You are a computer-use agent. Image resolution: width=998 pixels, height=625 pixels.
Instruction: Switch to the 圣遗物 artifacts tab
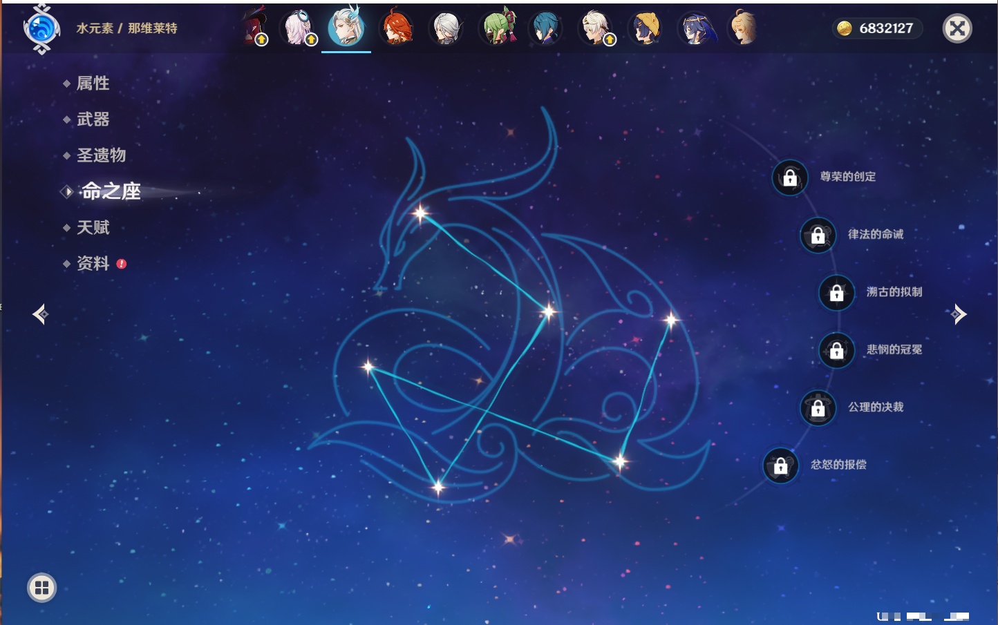point(101,155)
